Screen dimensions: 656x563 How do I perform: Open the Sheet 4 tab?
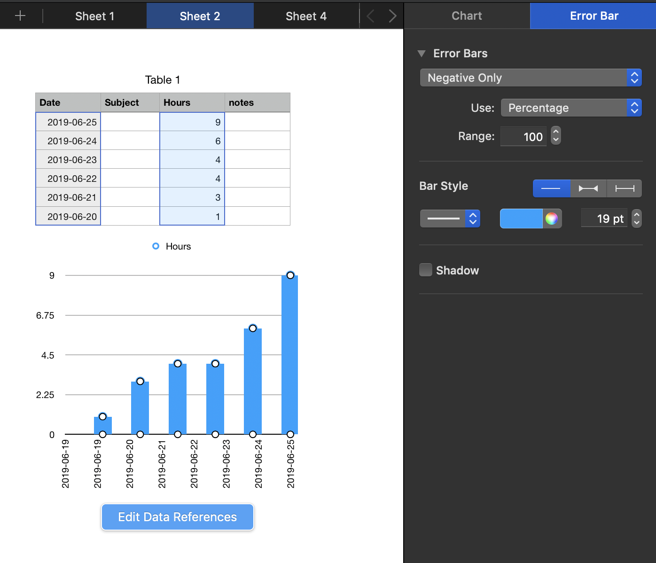pos(306,16)
